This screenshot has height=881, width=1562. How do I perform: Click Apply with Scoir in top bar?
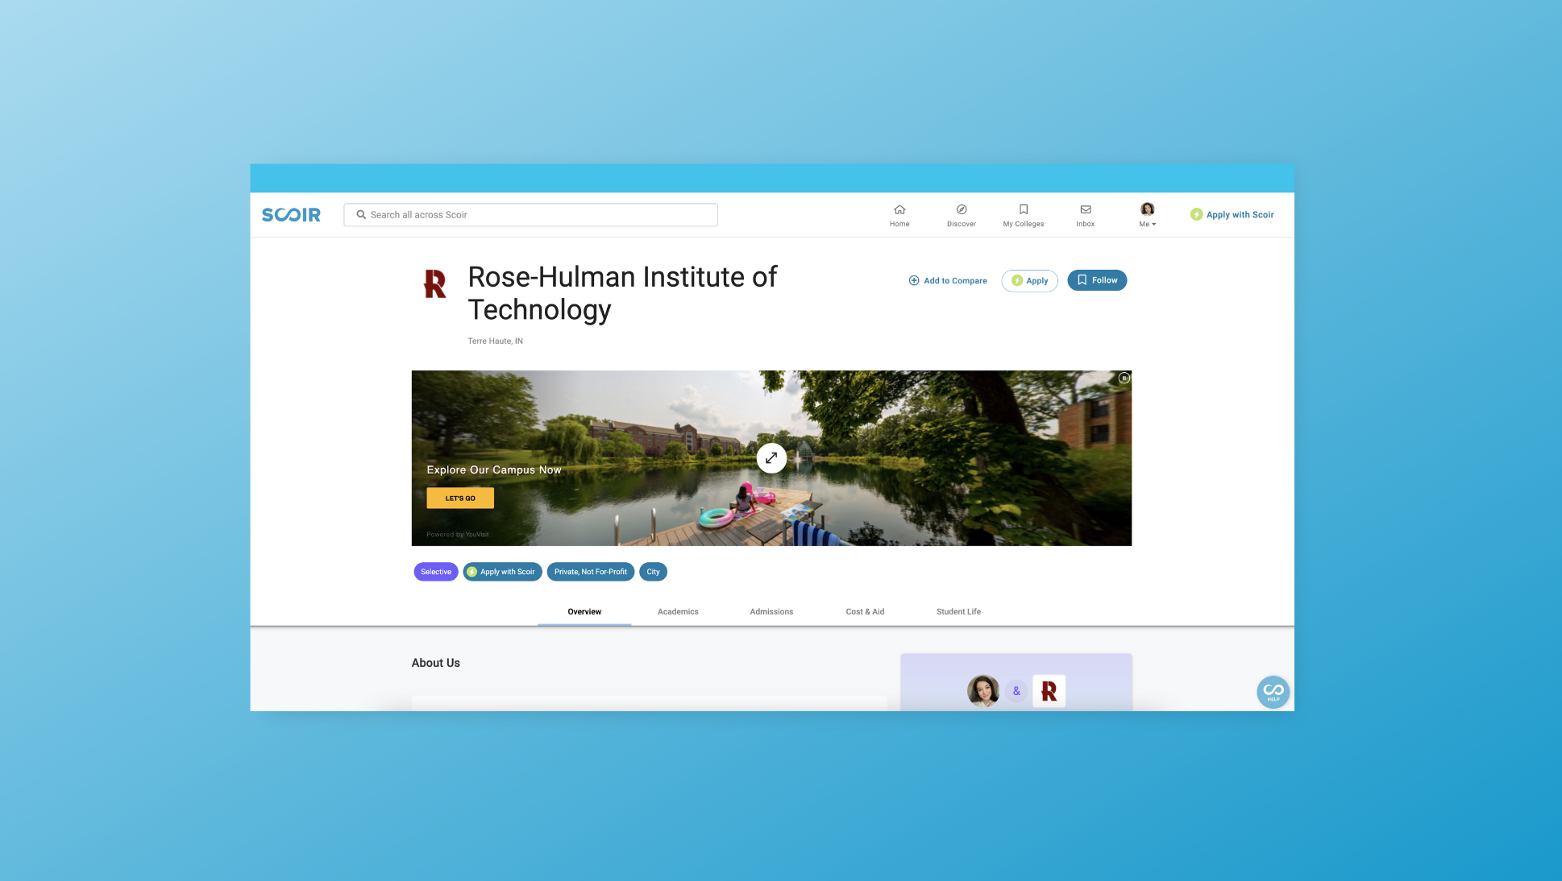[1232, 215]
